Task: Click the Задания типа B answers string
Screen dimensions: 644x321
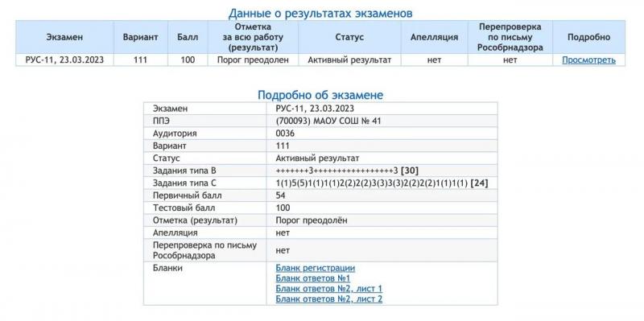Action: [x=347, y=171]
